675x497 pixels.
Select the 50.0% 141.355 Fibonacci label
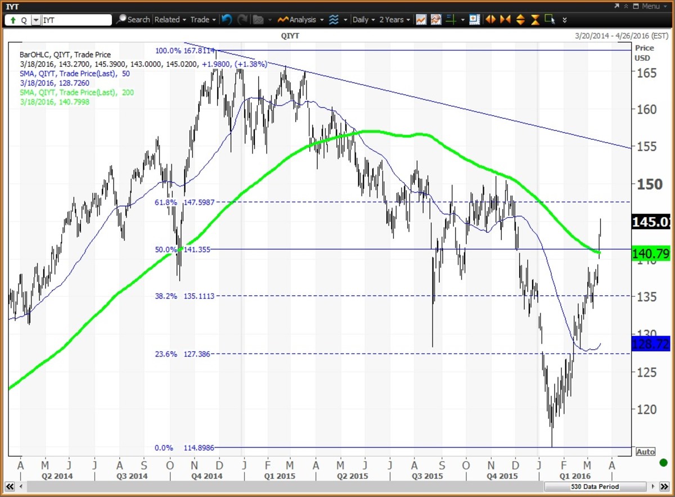point(183,249)
